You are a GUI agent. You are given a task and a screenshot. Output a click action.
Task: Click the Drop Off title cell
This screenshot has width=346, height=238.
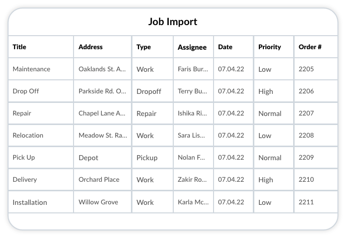[x=26, y=91]
